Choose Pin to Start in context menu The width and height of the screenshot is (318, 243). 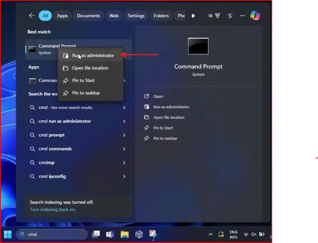pos(91,81)
